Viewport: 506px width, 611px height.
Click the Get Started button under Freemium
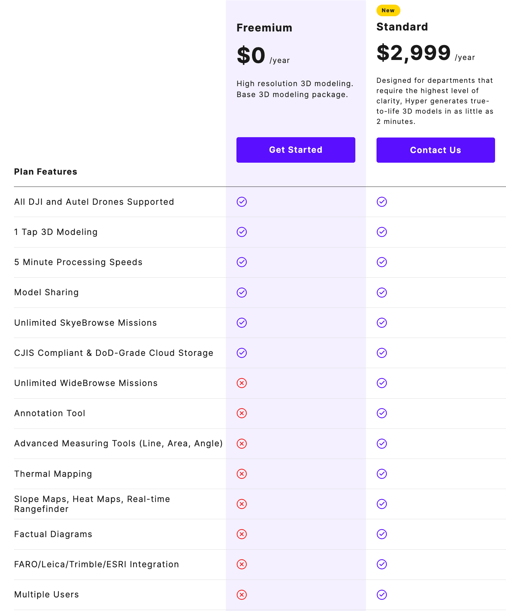coord(296,150)
